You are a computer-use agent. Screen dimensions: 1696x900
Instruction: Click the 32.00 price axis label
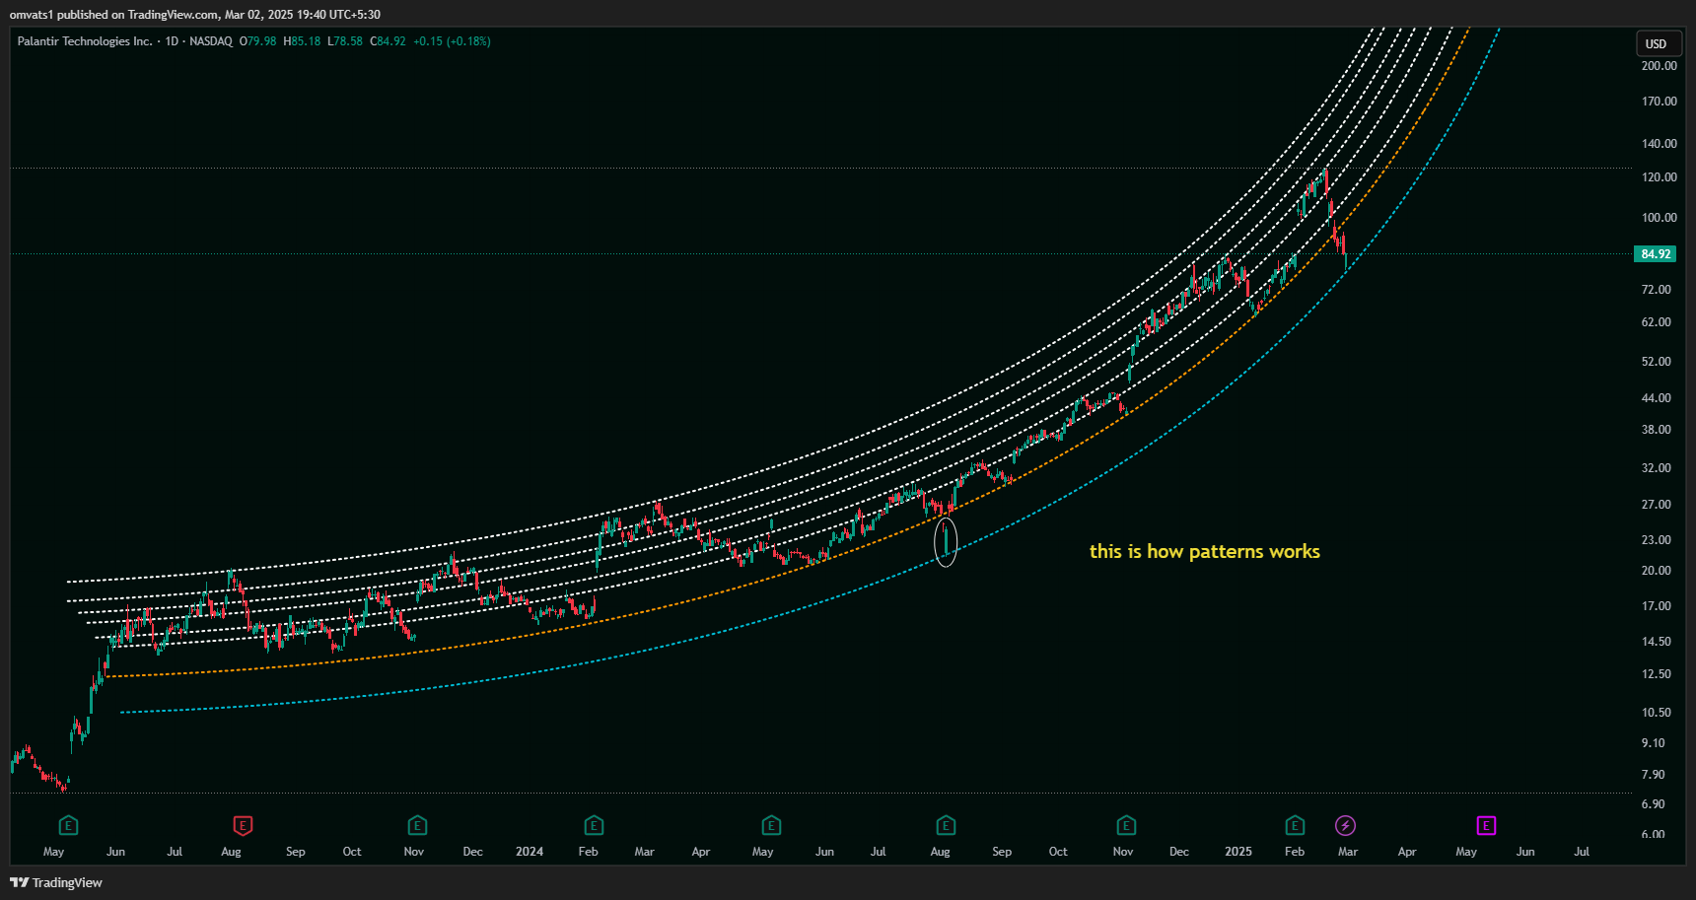[1657, 468]
